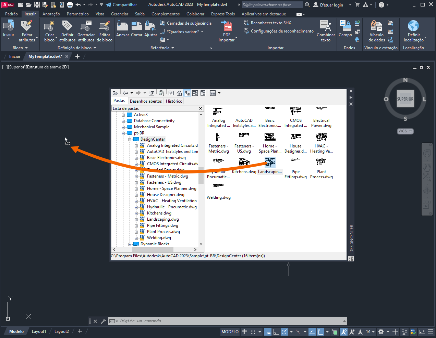The height and width of the screenshot is (338, 436).
Task: Click the DesignCenter Home icon
Action: click(179, 93)
